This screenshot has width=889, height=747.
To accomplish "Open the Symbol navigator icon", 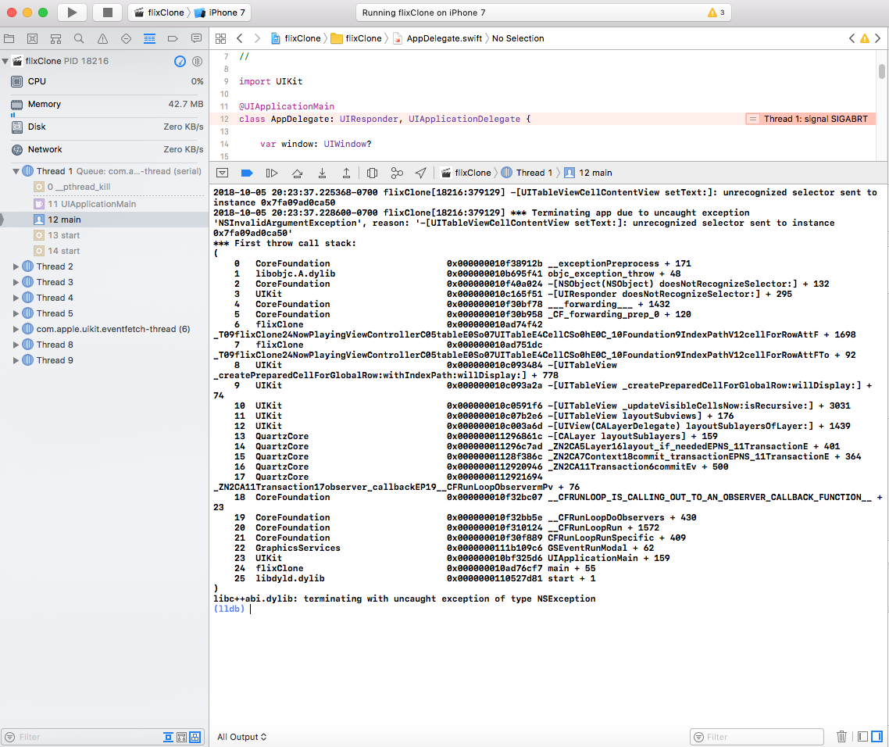I will (55, 38).
